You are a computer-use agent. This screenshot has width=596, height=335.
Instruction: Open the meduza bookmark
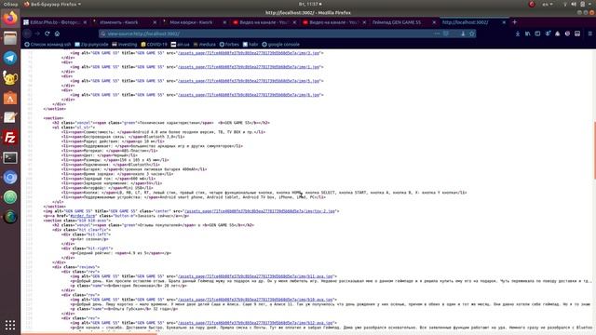(205, 44)
